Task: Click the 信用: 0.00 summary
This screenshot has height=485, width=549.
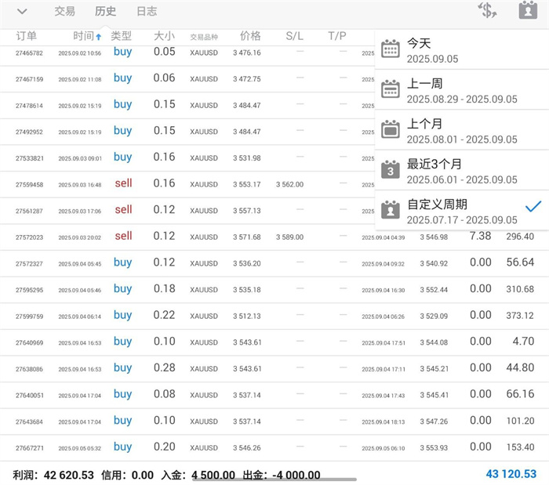Action: (x=127, y=475)
